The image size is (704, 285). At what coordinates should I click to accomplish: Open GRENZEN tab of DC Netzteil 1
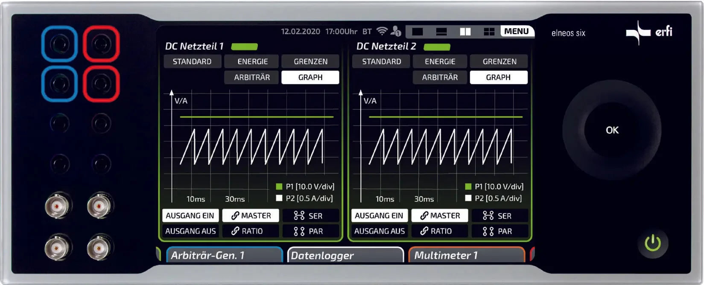click(x=310, y=61)
